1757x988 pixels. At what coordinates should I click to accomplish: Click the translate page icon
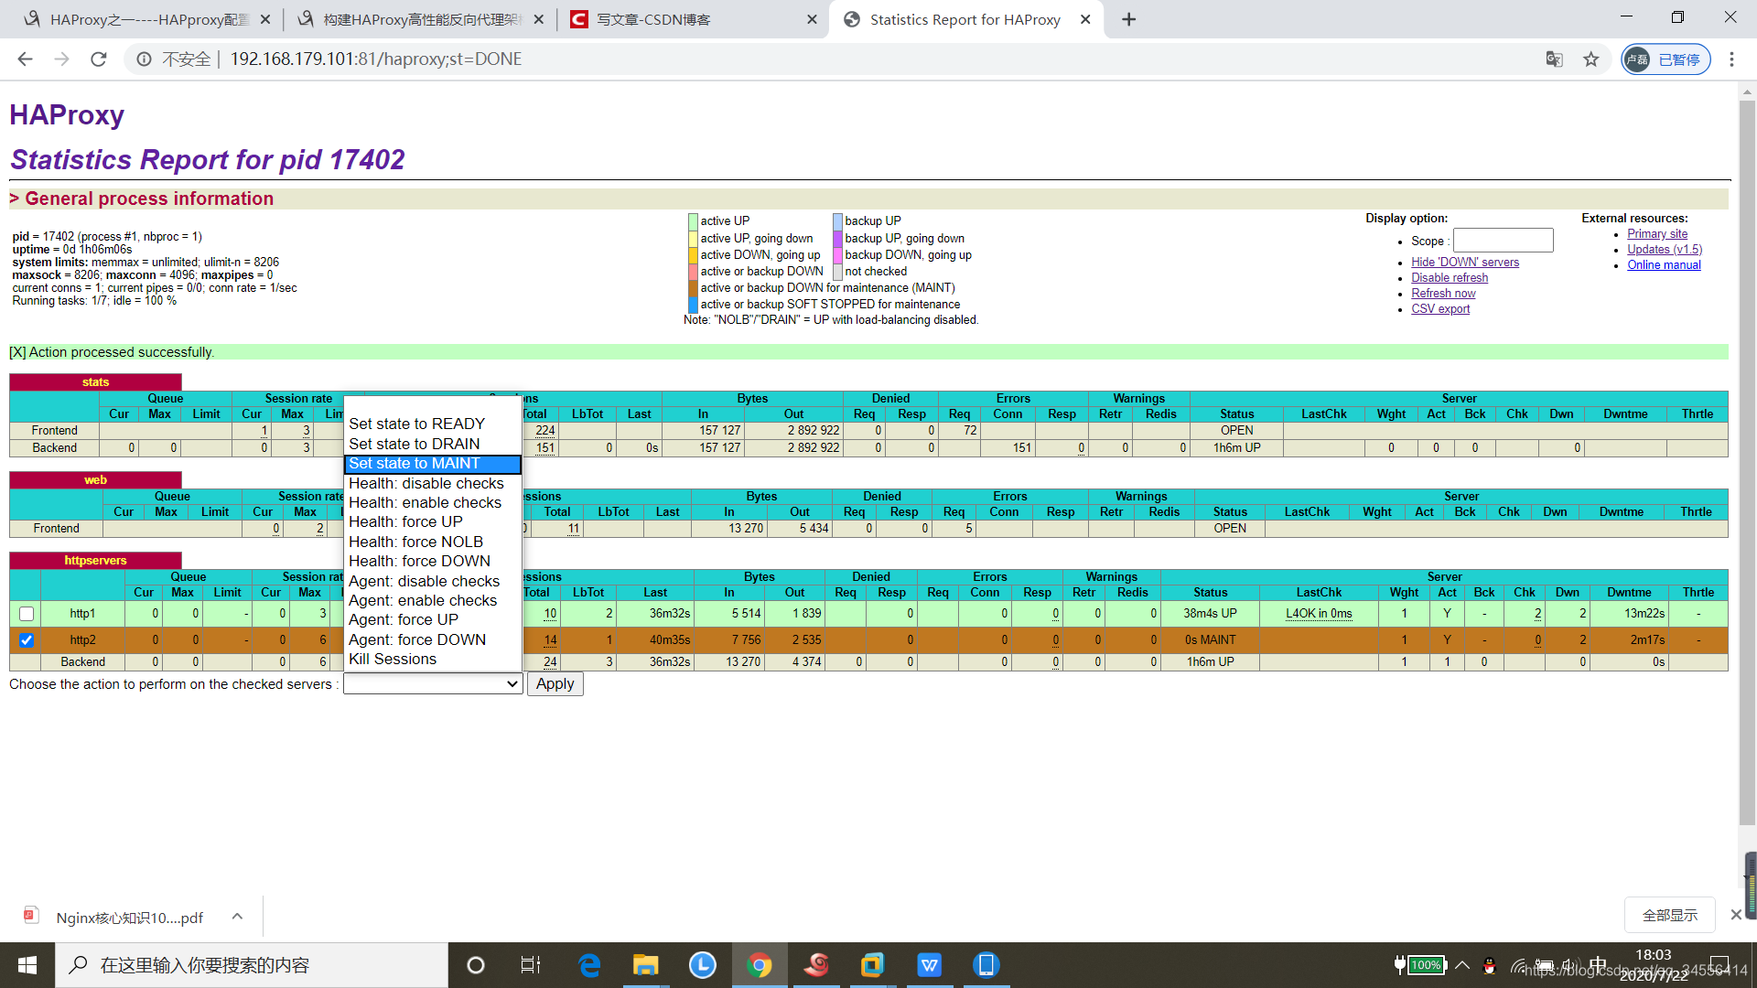click(1554, 59)
